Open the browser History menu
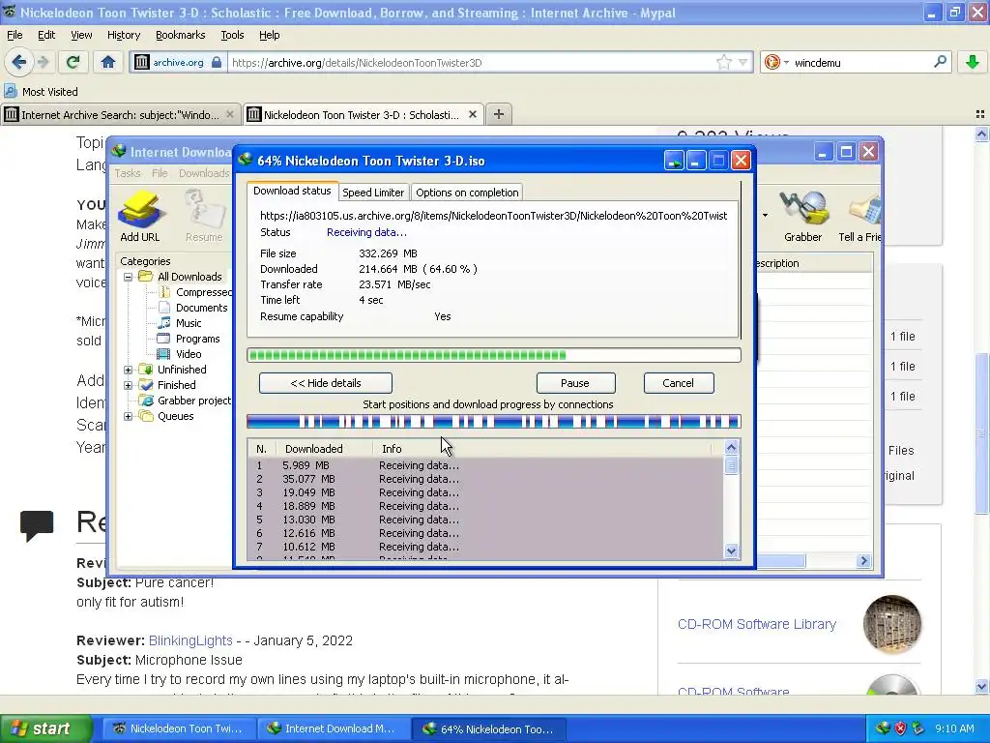 (124, 35)
